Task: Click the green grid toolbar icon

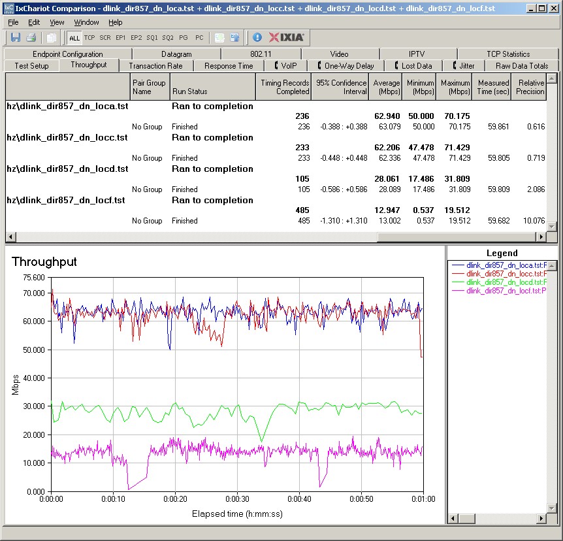Action: click(219, 37)
